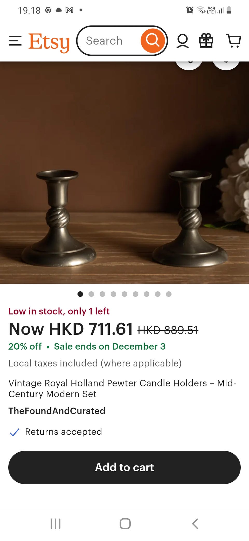Open the account profile icon
Screen dimensions: 249x541
click(x=183, y=41)
